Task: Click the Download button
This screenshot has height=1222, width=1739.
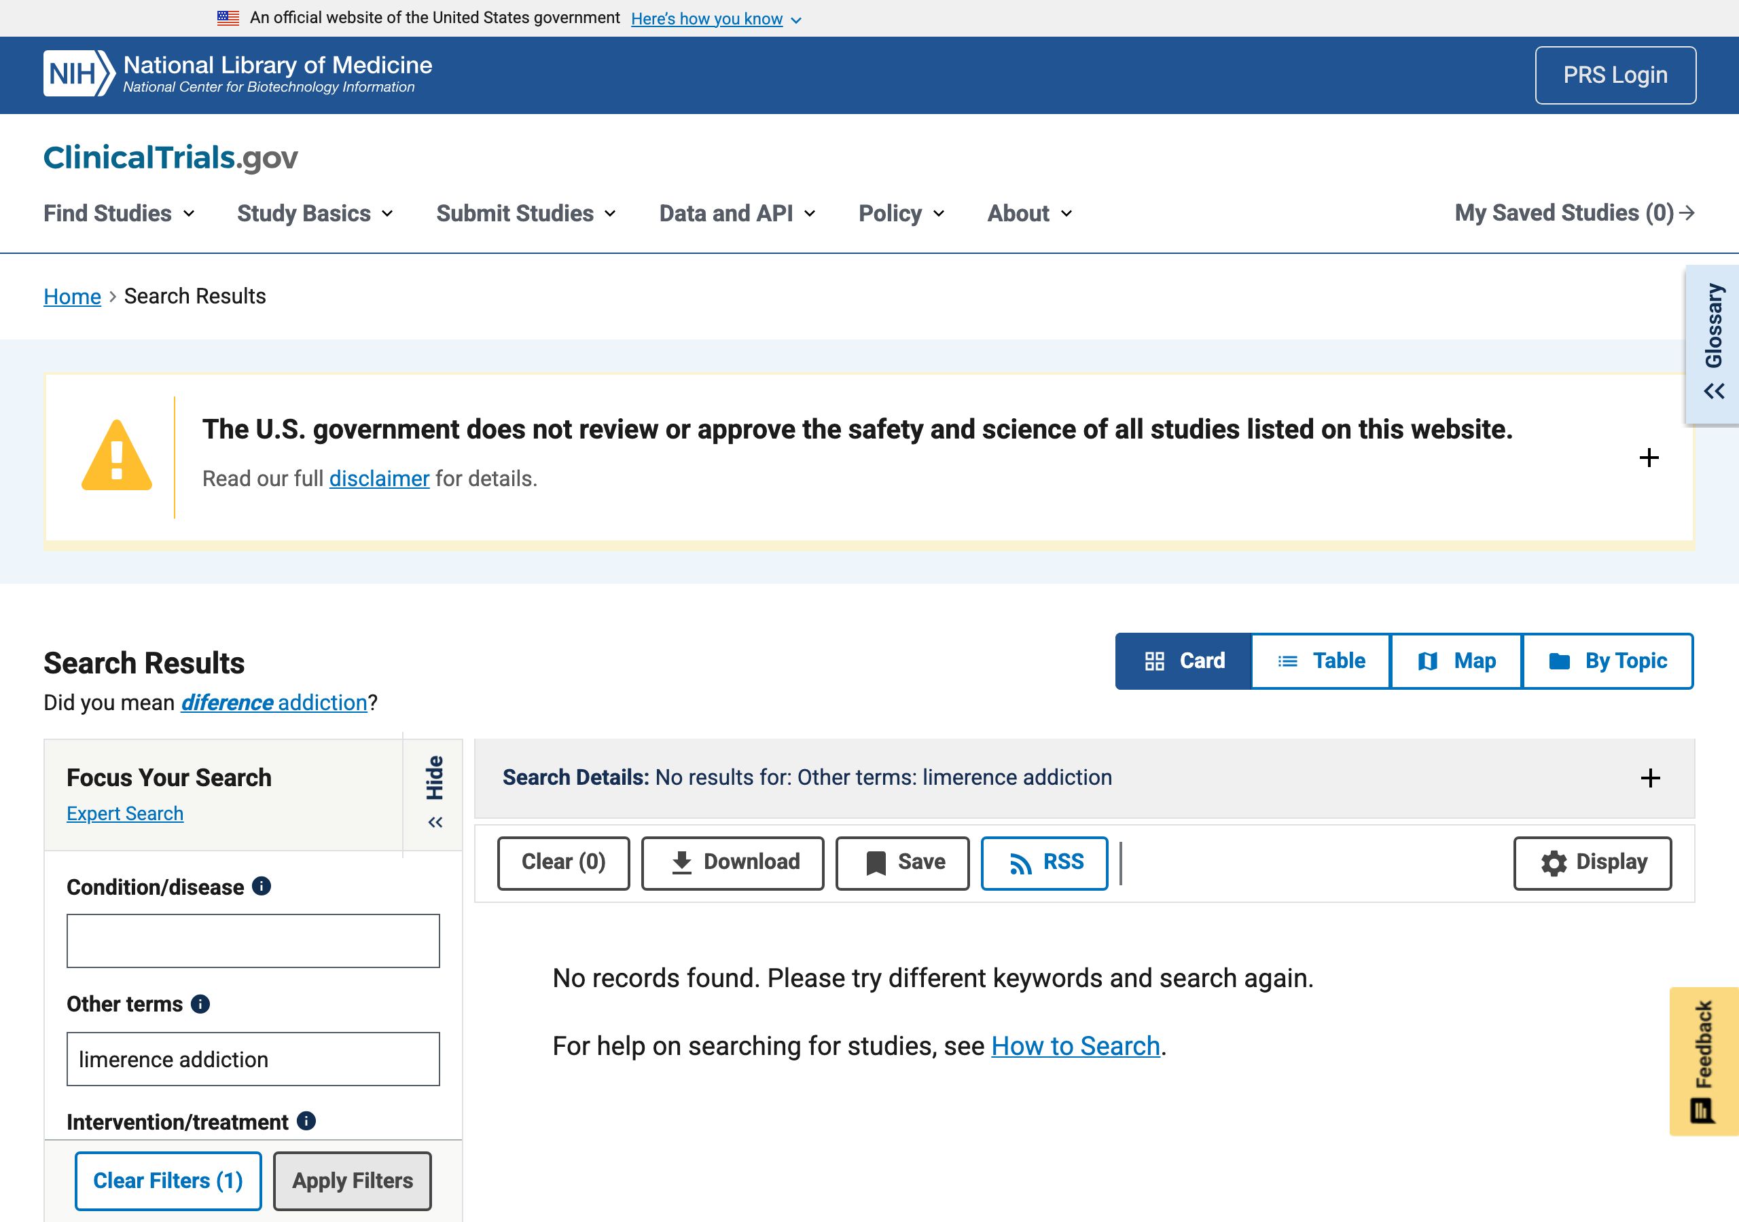Action: [x=732, y=862]
